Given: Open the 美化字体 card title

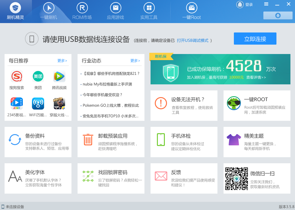Looking at the screenshot, I should coord(35,172).
